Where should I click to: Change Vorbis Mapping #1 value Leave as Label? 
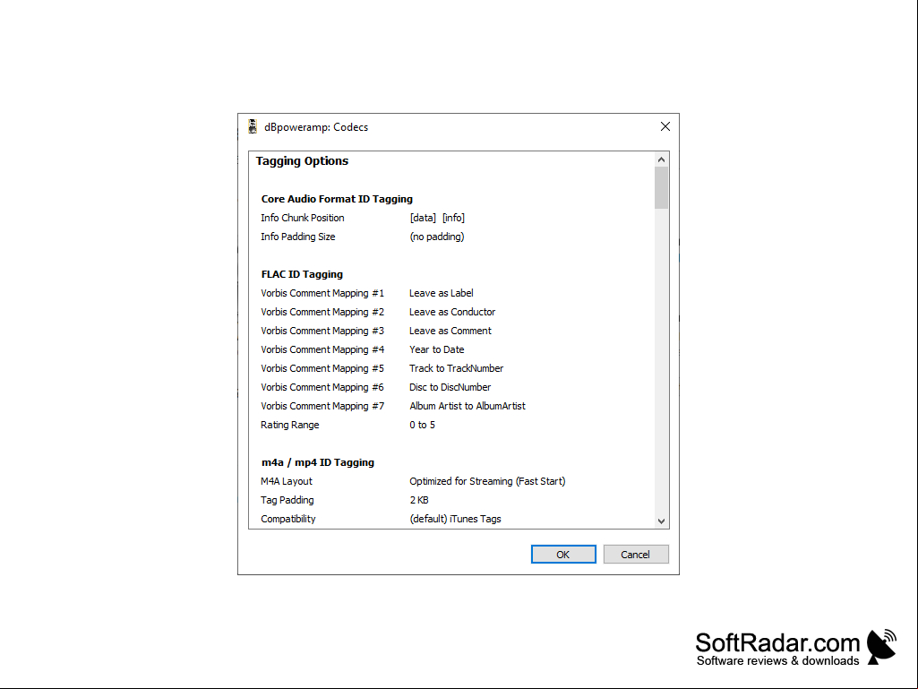point(442,293)
